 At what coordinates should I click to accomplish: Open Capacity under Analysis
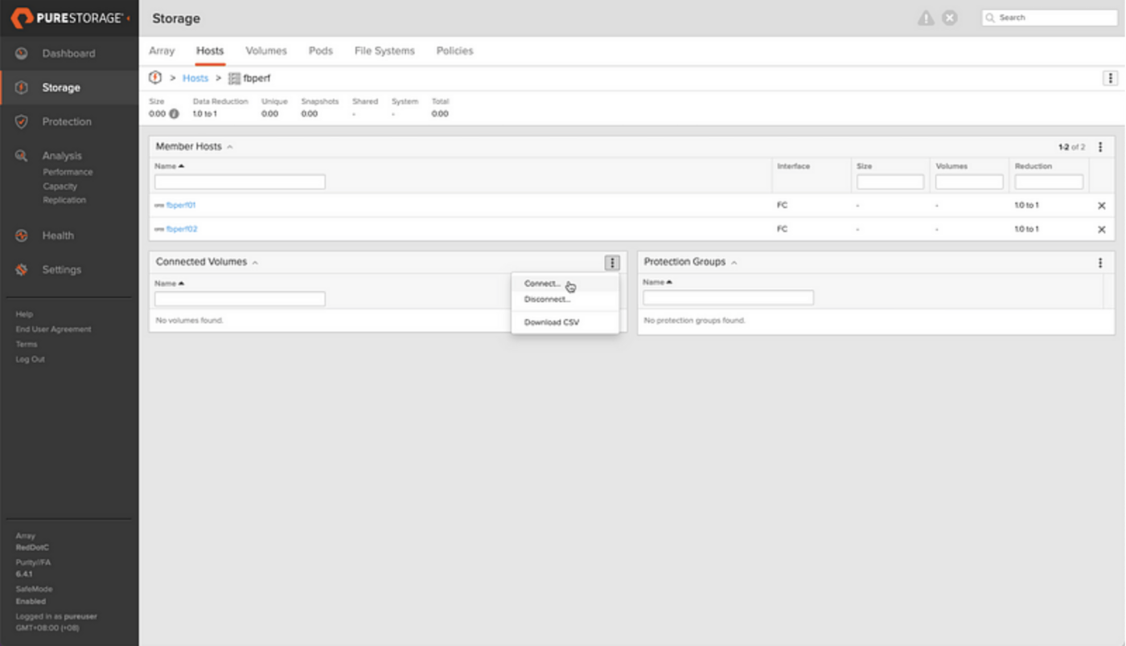click(x=60, y=186)
